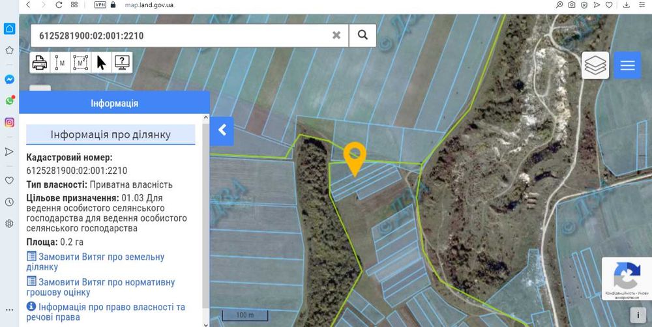Click the Площа 0.2 га text
The height and width of the screenshot is (327, 652).
pyautogui.click(x=55, y=242)
